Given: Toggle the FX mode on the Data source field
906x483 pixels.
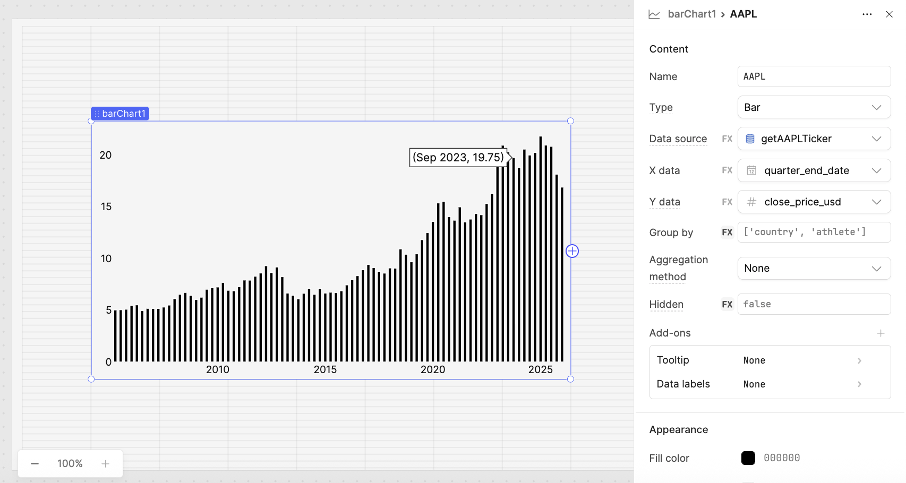Looking at the screenshot, I should tap(727, 139).
